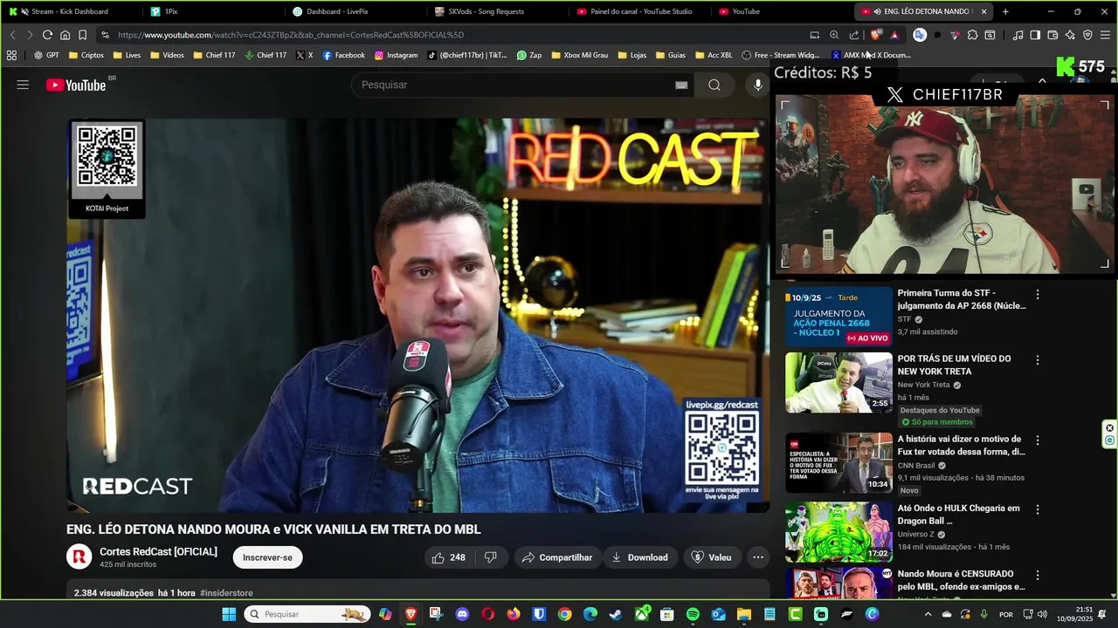Toggle the browser sidebar panel icon

1035,35
